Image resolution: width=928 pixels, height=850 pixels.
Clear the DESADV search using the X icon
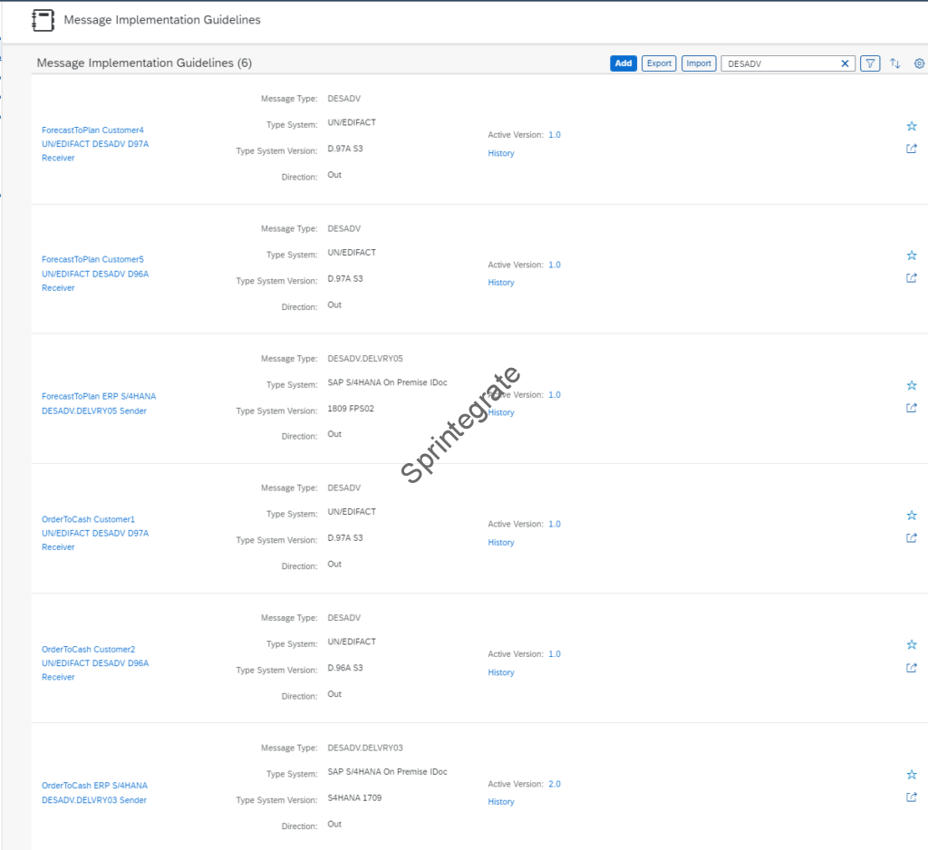[845, 63]
